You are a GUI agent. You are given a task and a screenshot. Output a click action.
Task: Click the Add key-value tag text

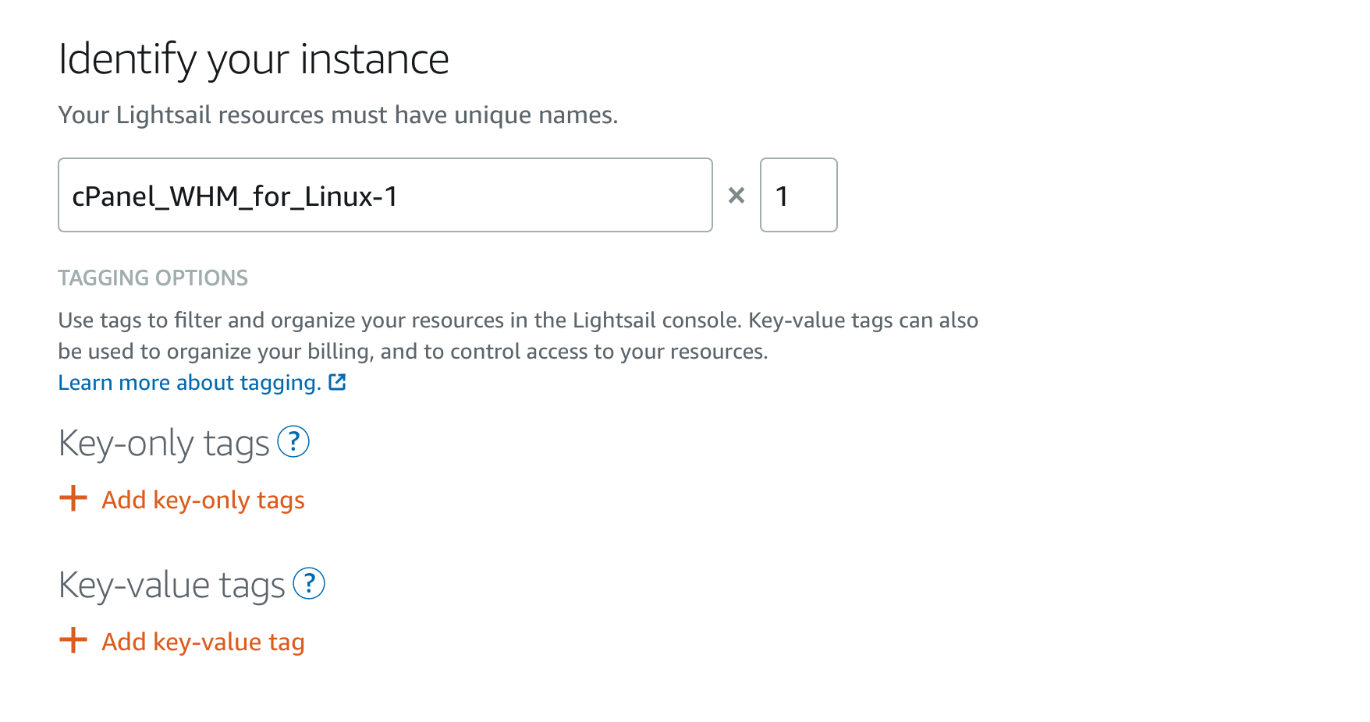click(x=203, y=642)
